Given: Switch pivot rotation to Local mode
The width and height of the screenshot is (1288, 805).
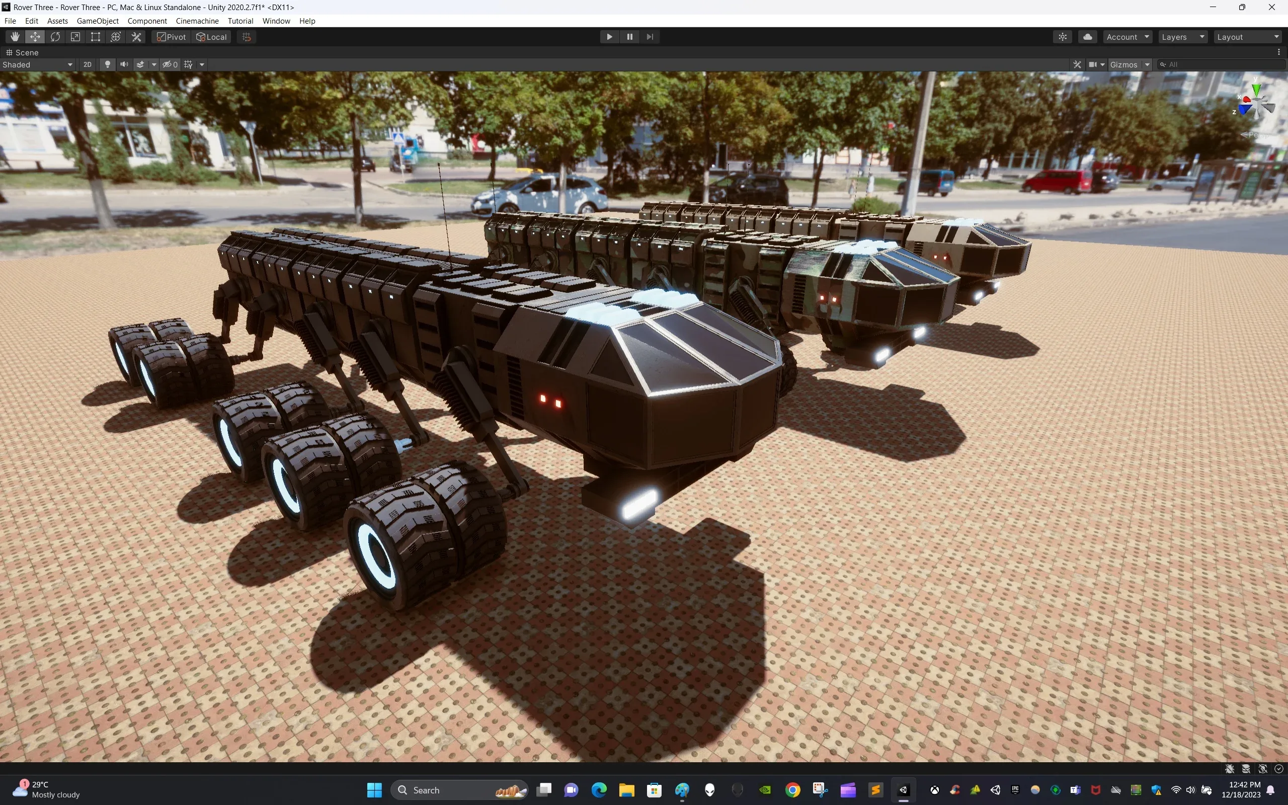Looking at the screenshot, I should pyautogui.click(x=211, y=36).
